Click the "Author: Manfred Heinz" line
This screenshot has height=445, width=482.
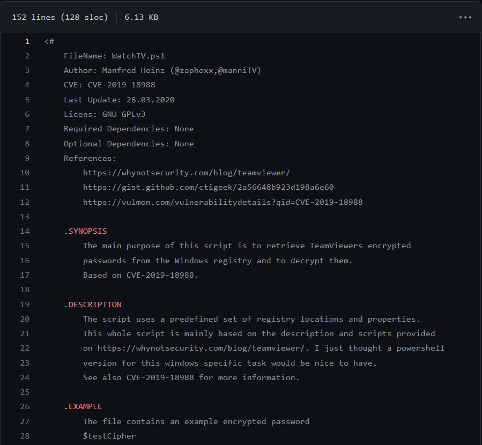click(162, 70)
